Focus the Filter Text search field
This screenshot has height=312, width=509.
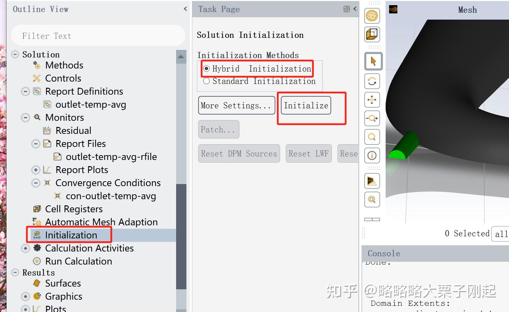(98, 36)
